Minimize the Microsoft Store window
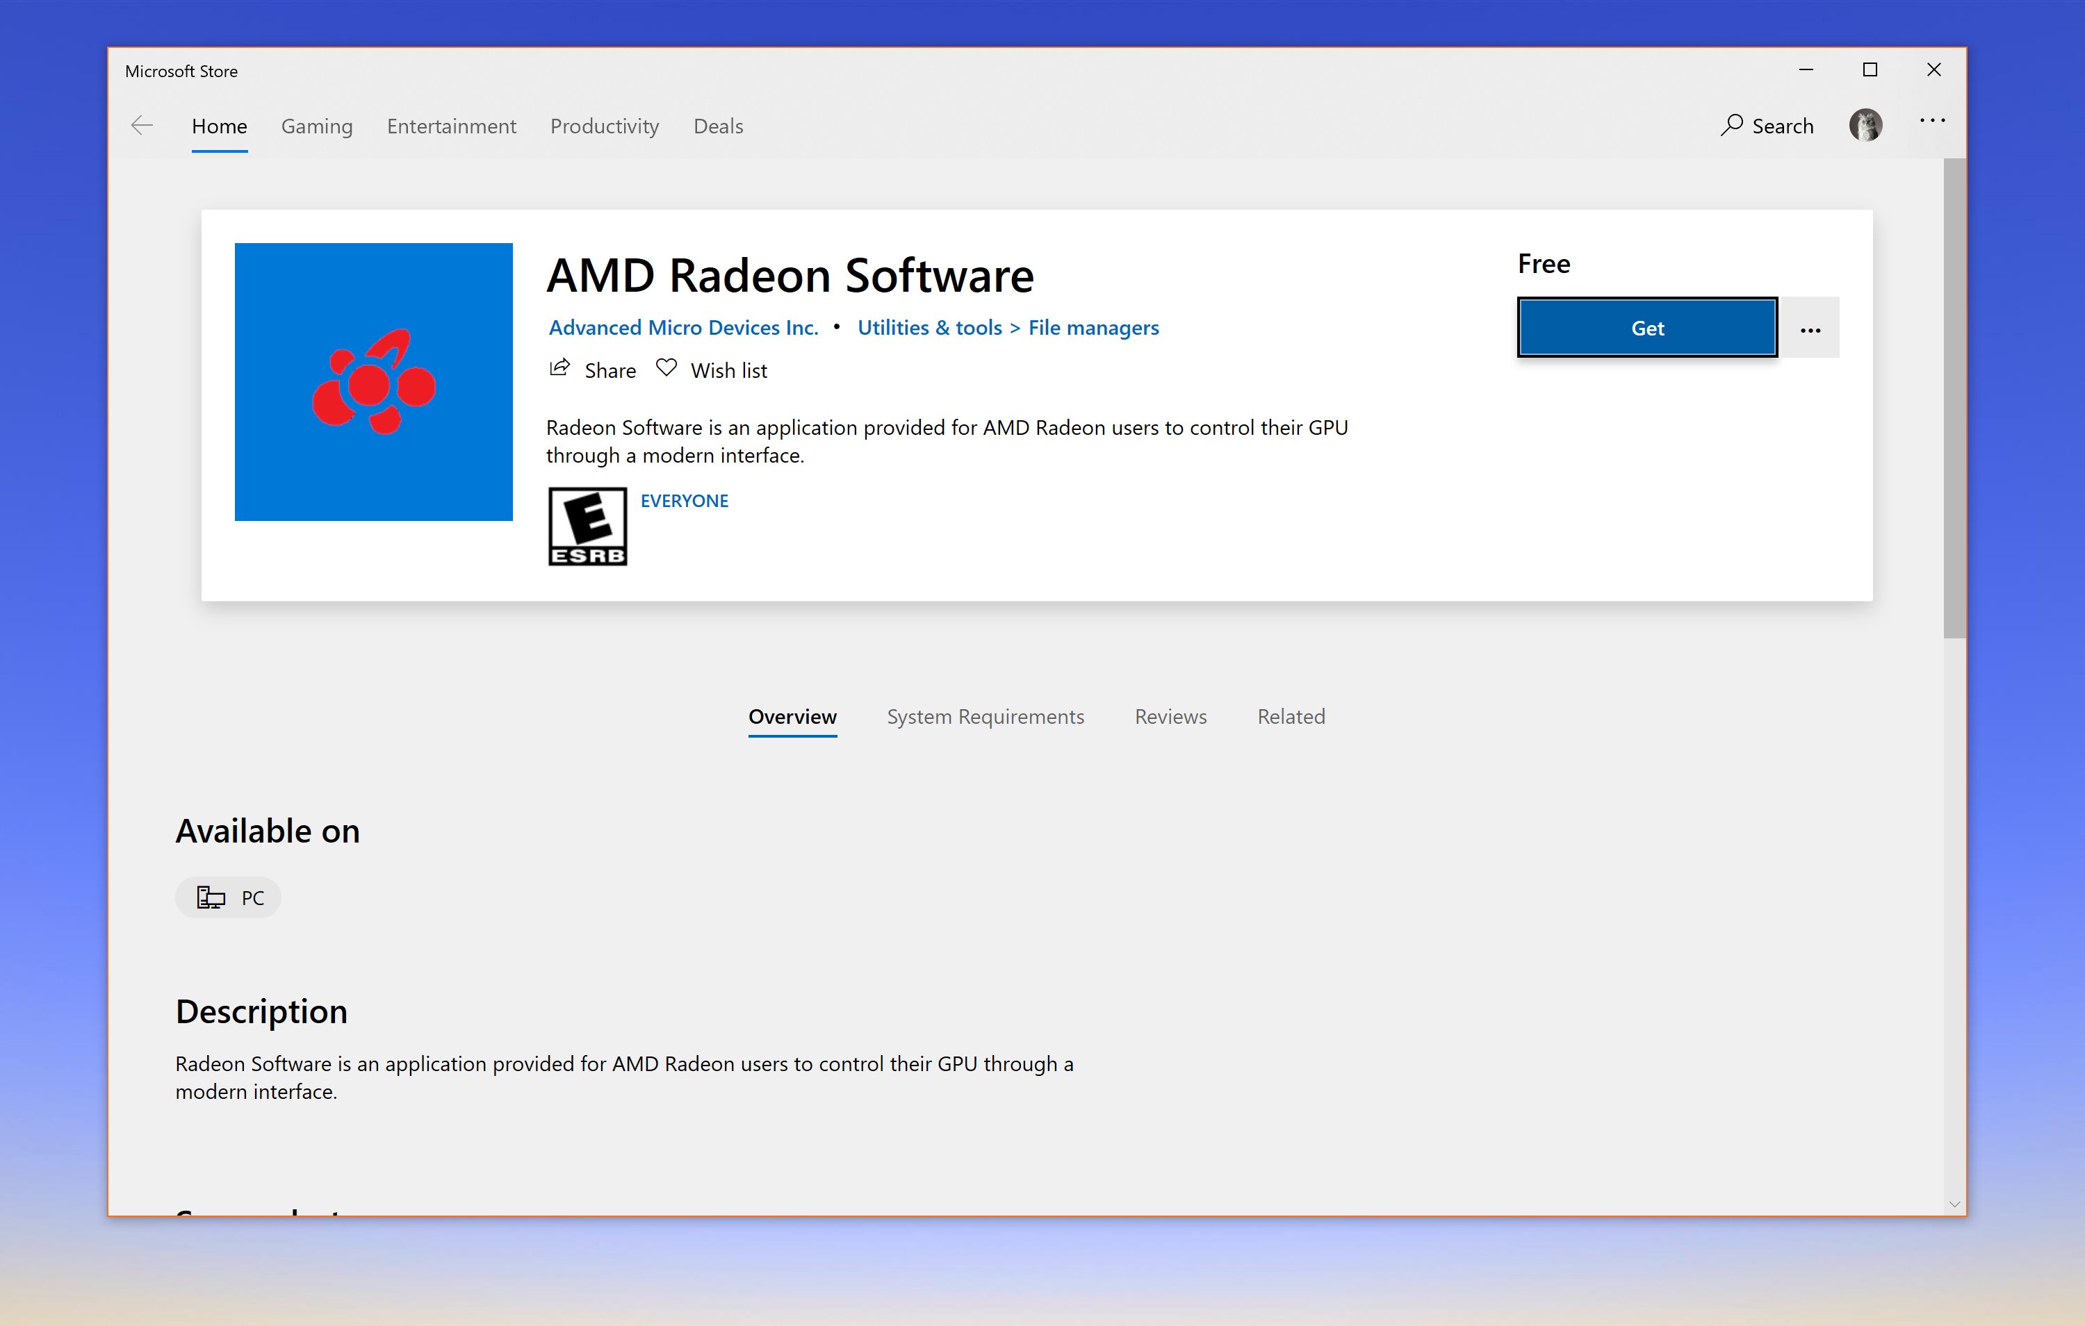 1806,70
